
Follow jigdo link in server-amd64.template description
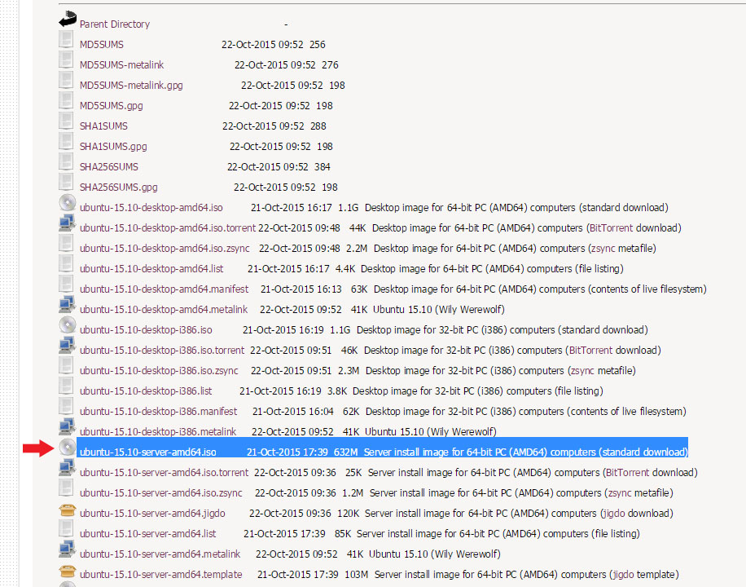coord(624,575)
